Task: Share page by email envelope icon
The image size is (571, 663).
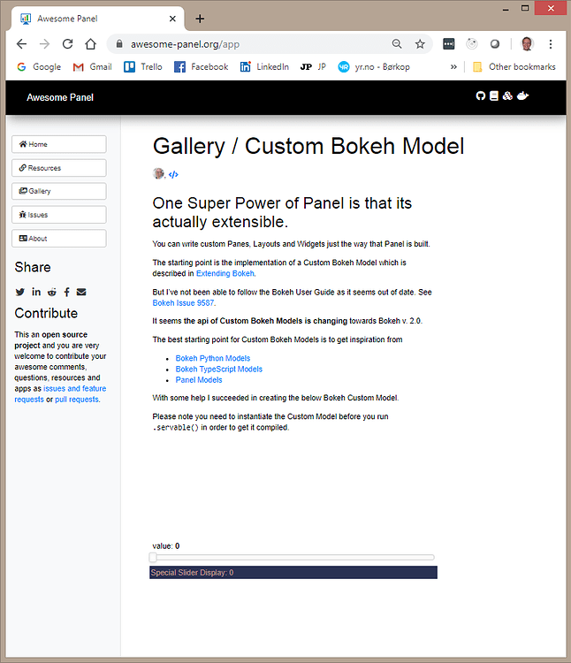Action: [x=81, y=292]
